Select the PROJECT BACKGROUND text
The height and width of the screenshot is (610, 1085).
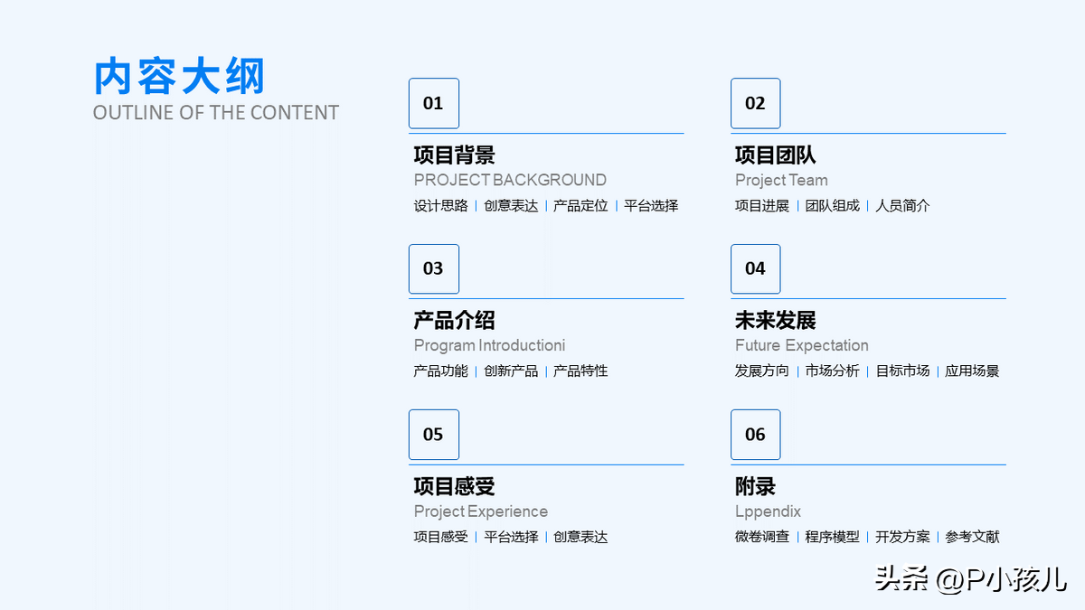coord(510,180)
